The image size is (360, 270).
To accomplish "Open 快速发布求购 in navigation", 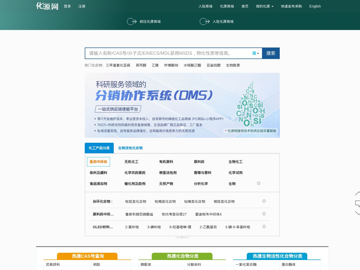I will click(291, 6).
